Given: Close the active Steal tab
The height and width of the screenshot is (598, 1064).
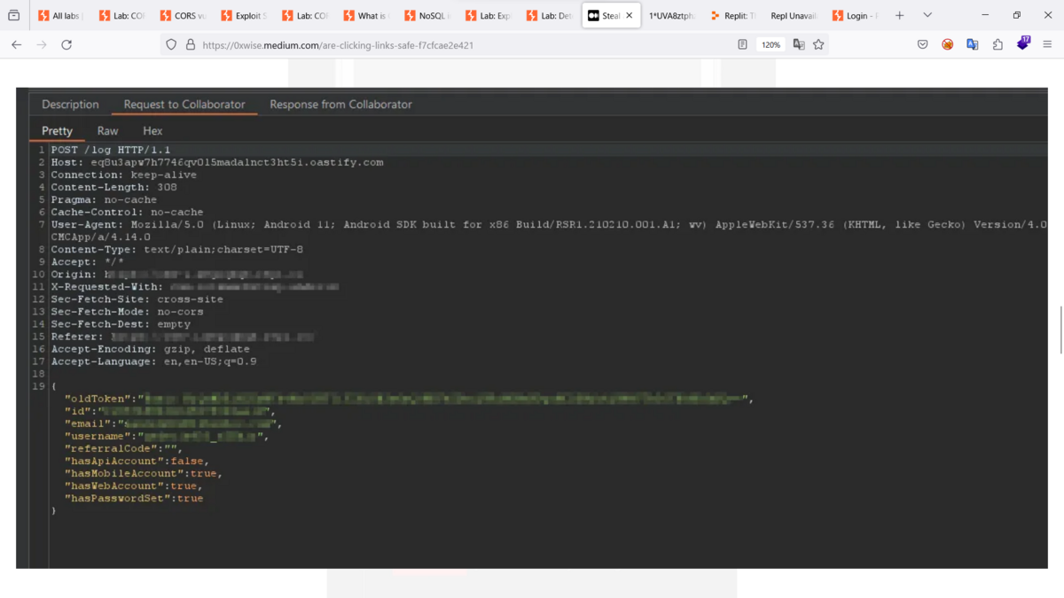Looking at the screenshot, I should [x=630, y=16].
